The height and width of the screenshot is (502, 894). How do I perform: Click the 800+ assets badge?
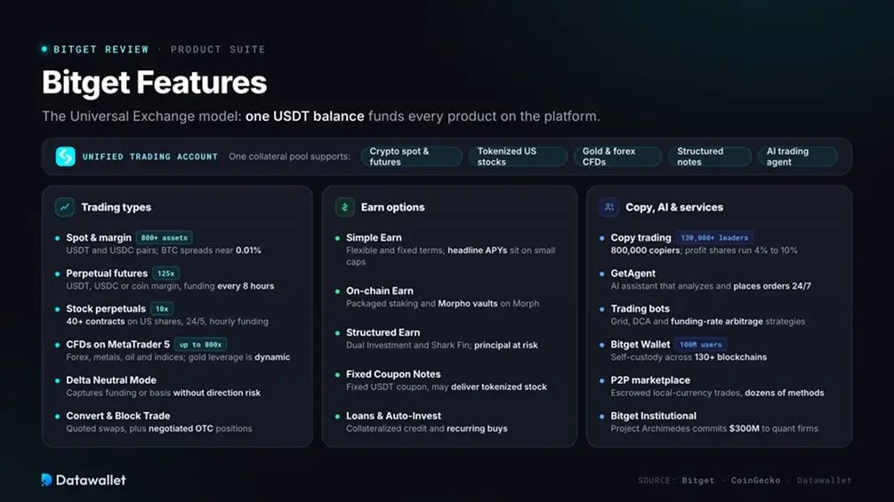click(165, 238)
